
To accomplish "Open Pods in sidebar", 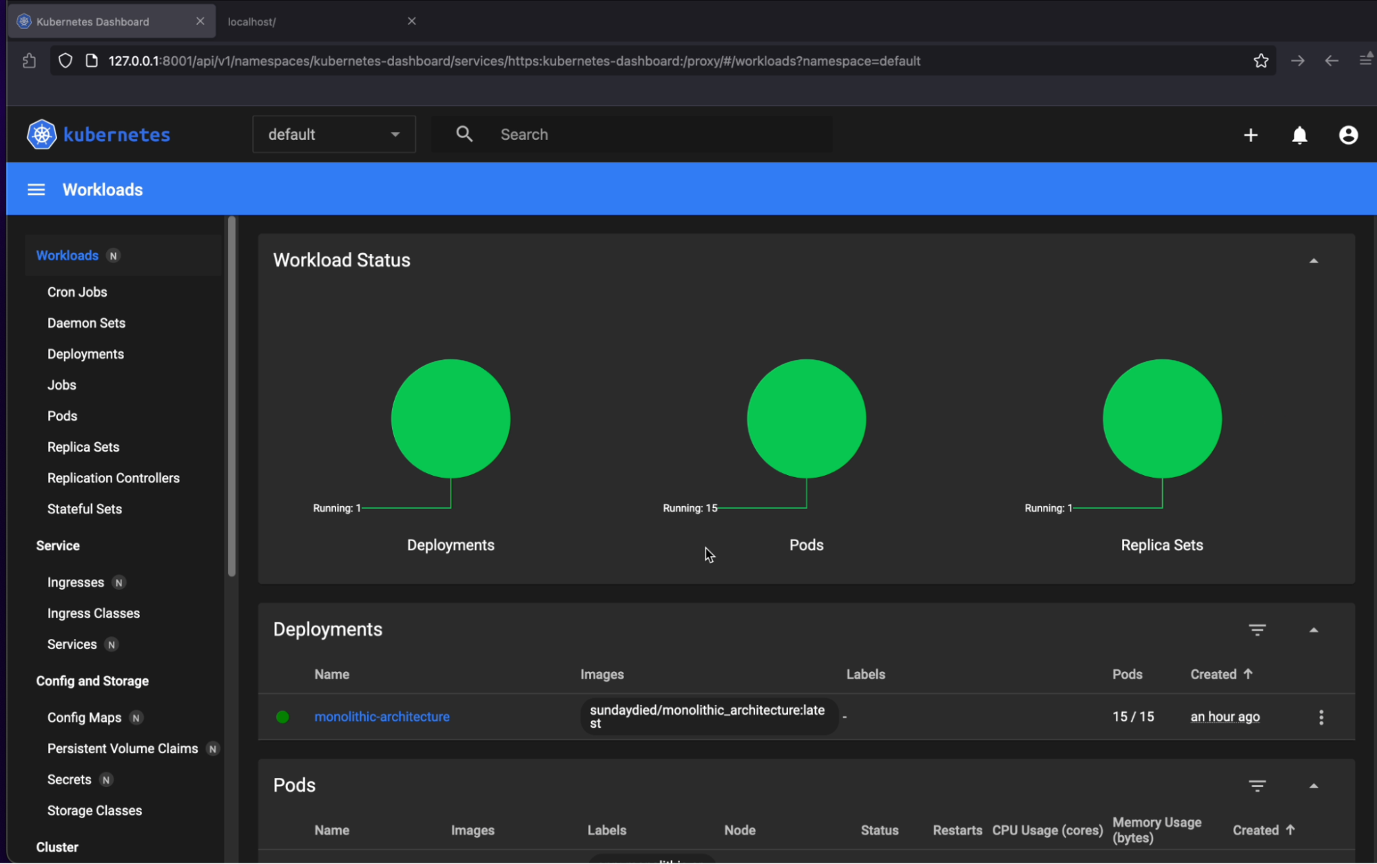I will pos(62,416).
